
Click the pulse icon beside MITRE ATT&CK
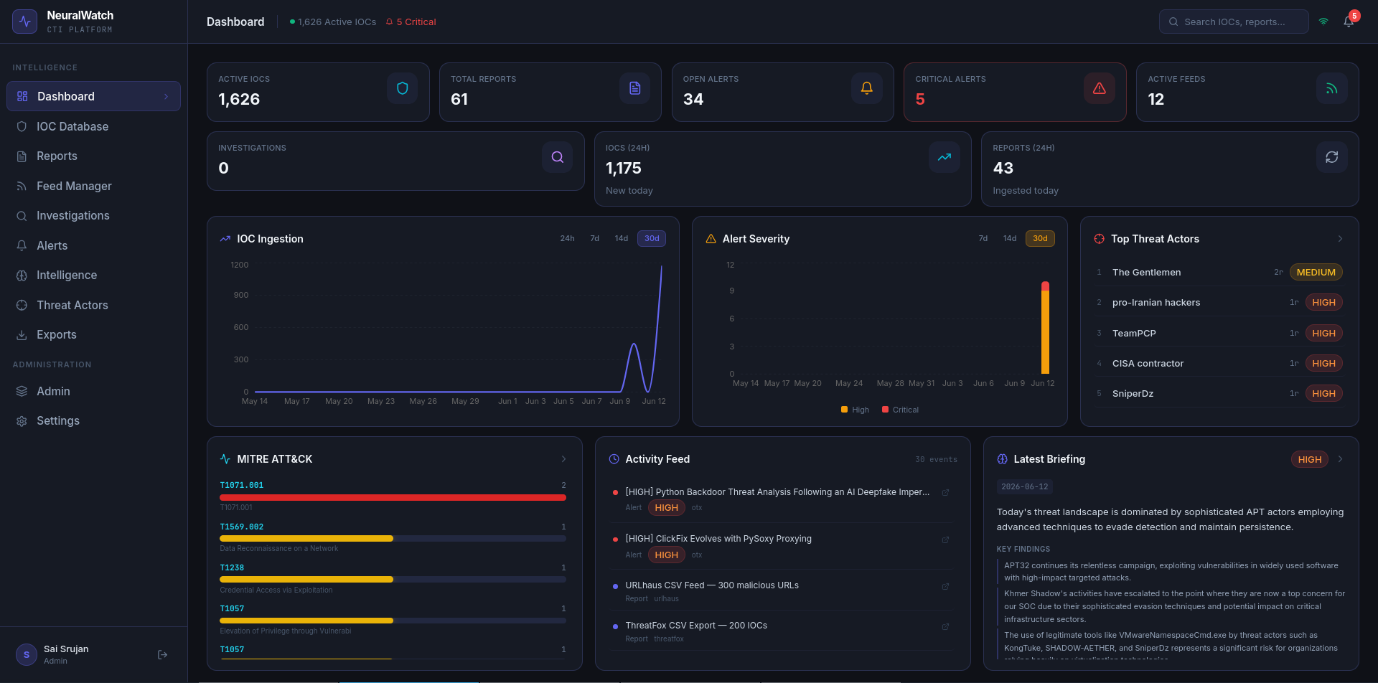coord(225,459)
